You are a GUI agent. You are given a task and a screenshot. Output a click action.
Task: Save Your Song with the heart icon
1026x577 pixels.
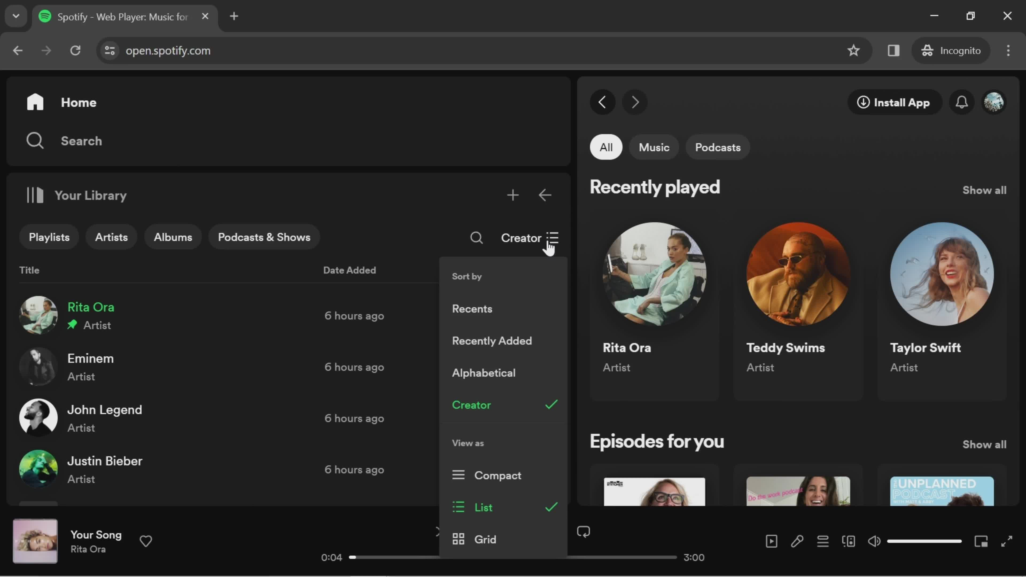146,541
